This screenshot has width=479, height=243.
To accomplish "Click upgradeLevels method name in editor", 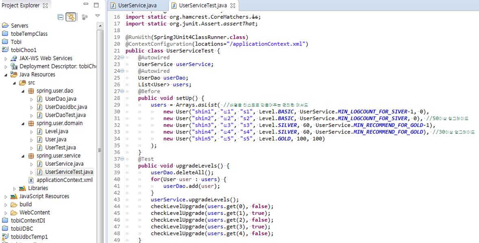I will coord(196,166).
